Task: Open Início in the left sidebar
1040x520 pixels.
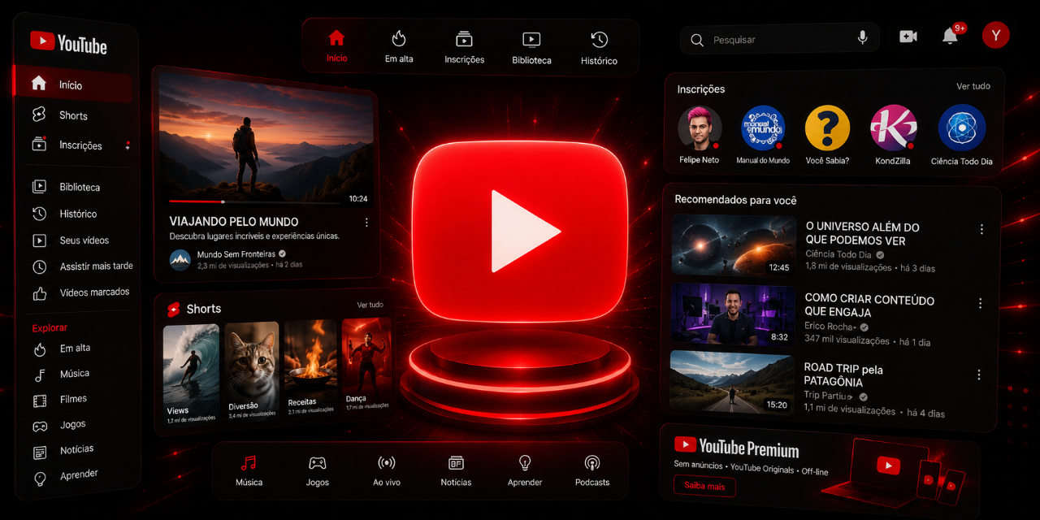Action: pyautogui.click(x=73, y=84)
